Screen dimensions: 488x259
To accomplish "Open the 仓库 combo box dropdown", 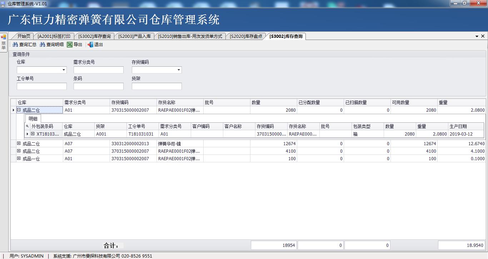I will point(64,70).
